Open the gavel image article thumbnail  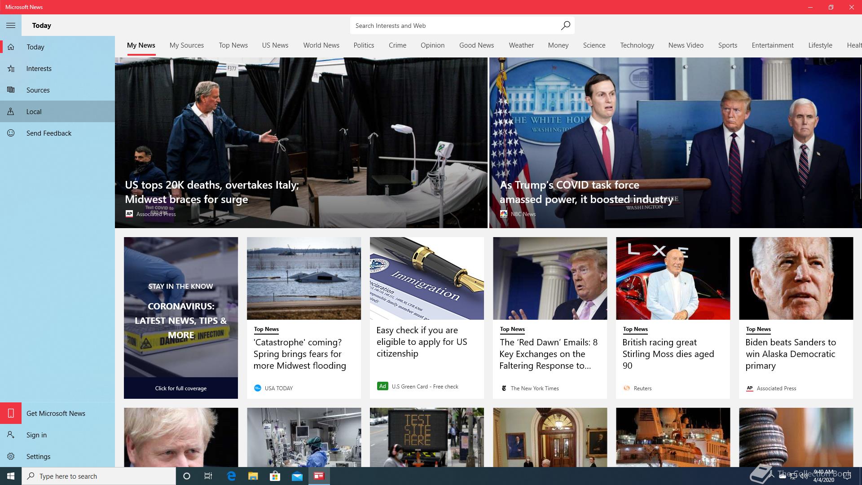pyautogui.click(x=796, y=437)
